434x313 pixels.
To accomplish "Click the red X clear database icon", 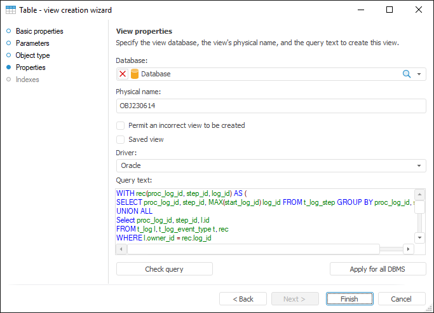I will [x=123, y=74].
